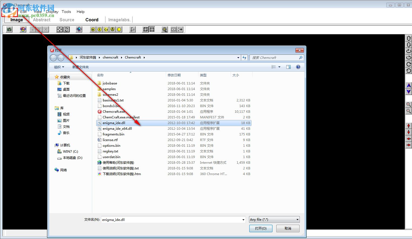The image size is (412, 239).
Task: Toggle the yellow H atom label icon
Action: 93,29
